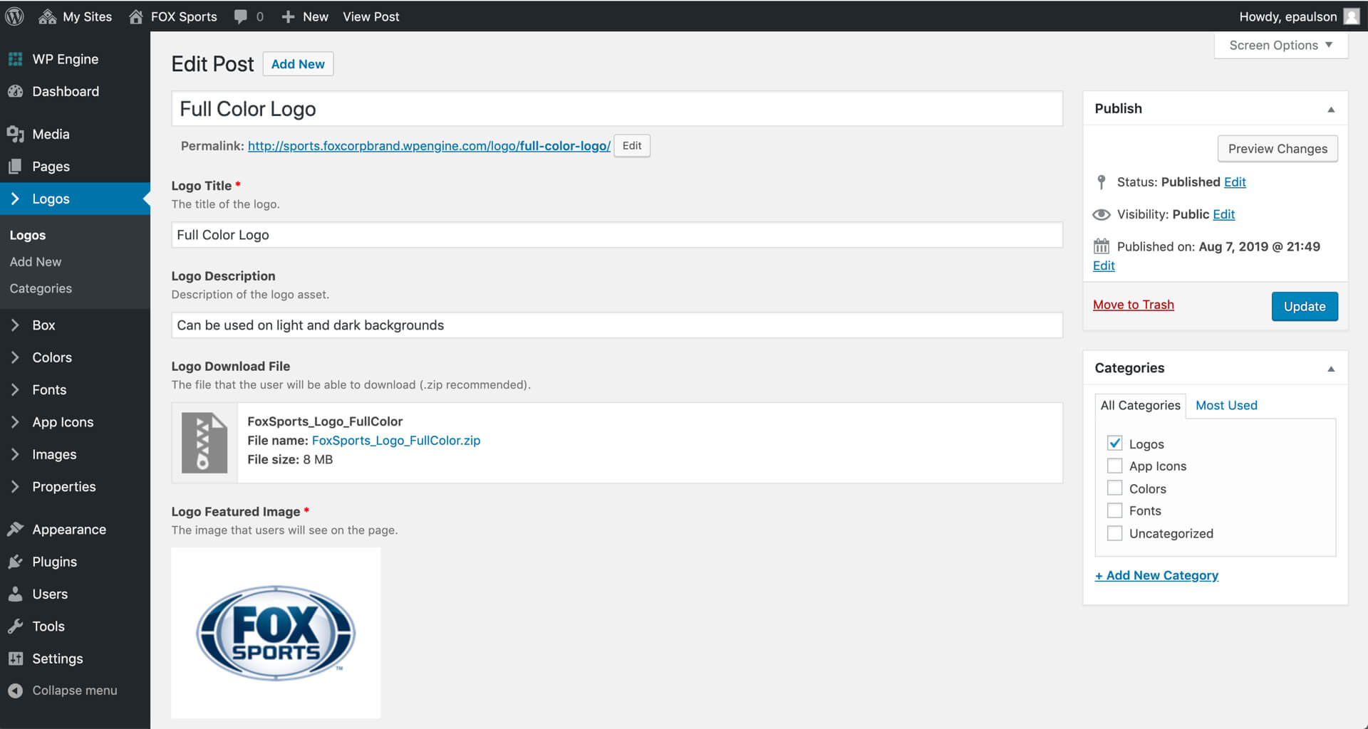Viewport: 1368px width, 729px height.
Task: Click the plus icon beside New
Action: coord(288,16)
